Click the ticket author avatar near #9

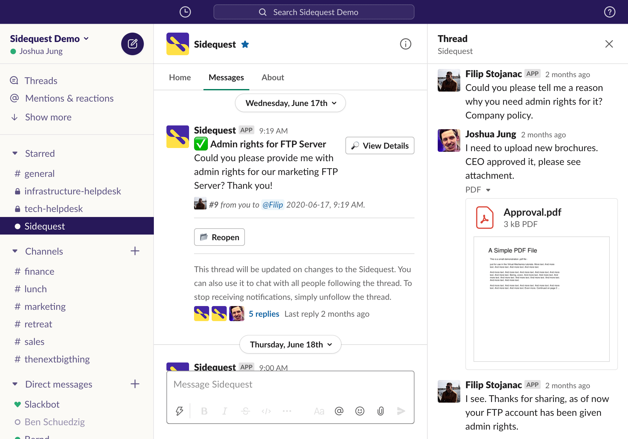200,203
